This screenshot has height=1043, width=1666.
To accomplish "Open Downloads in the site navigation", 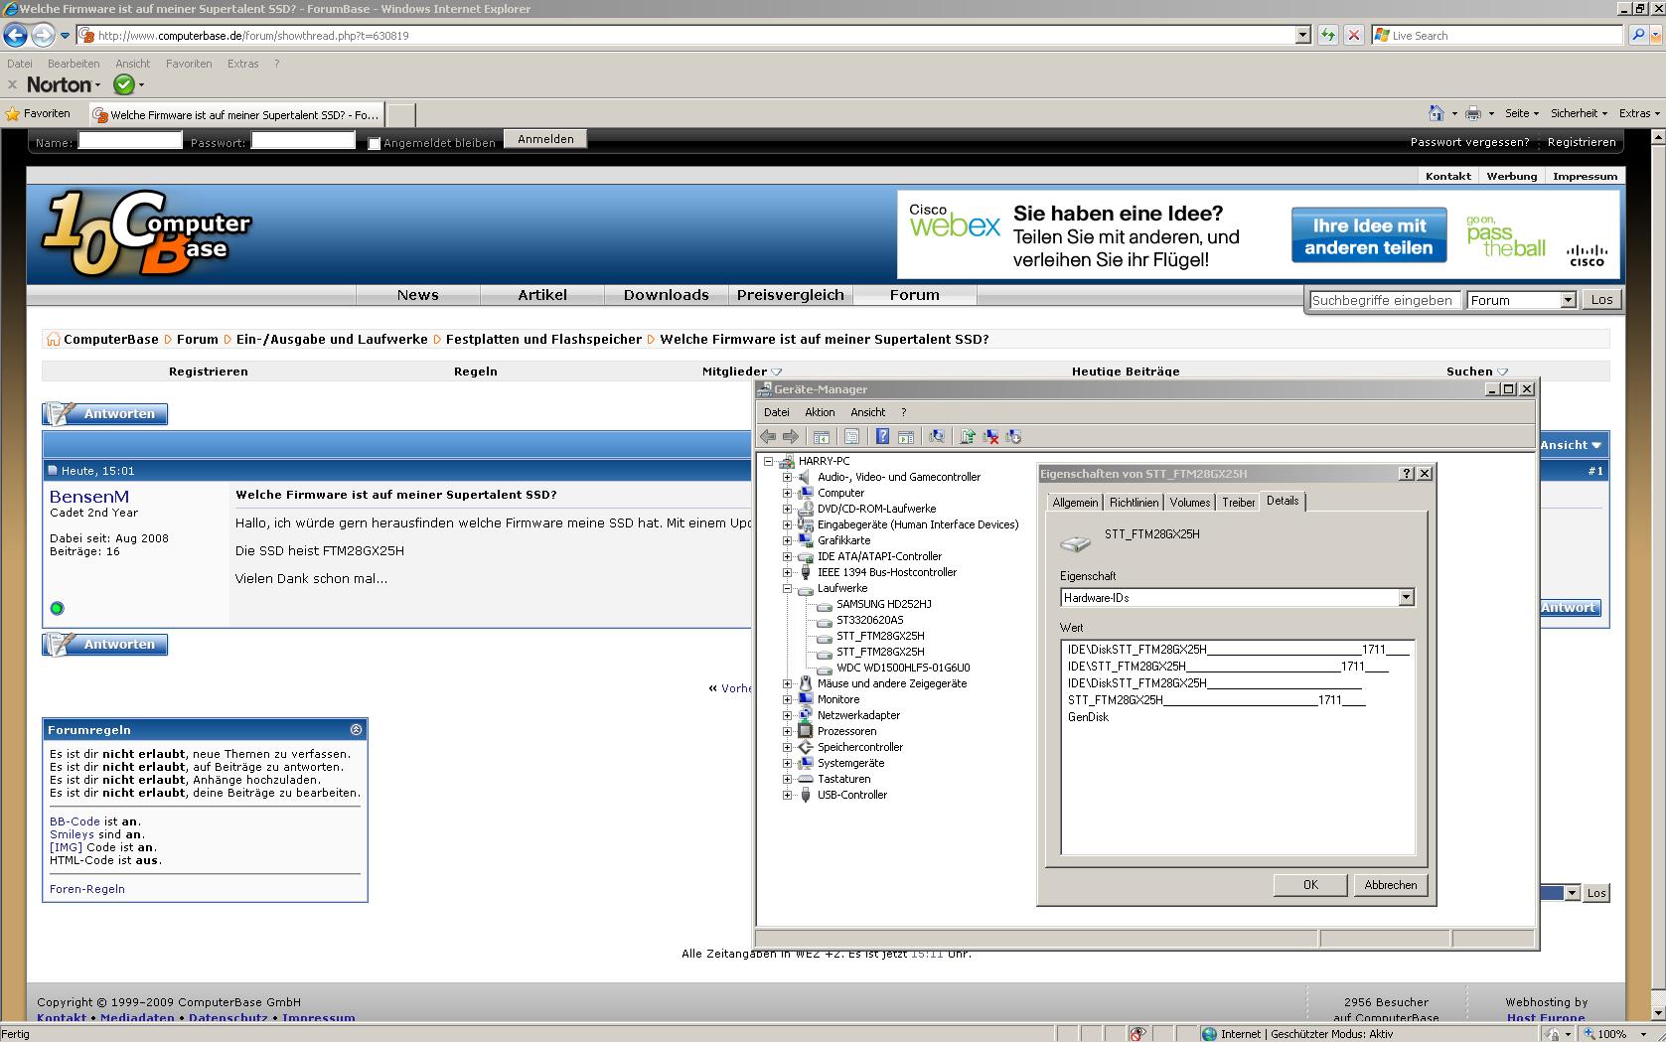I will point(666,295).
